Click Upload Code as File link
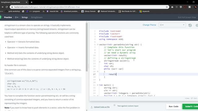The height and width of the screenshot is (111, 198). click(x=102, y=107)
